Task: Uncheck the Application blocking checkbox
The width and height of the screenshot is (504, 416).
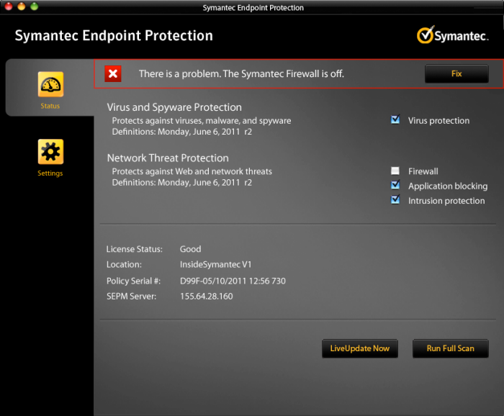Action: click(x=395, y=185)
